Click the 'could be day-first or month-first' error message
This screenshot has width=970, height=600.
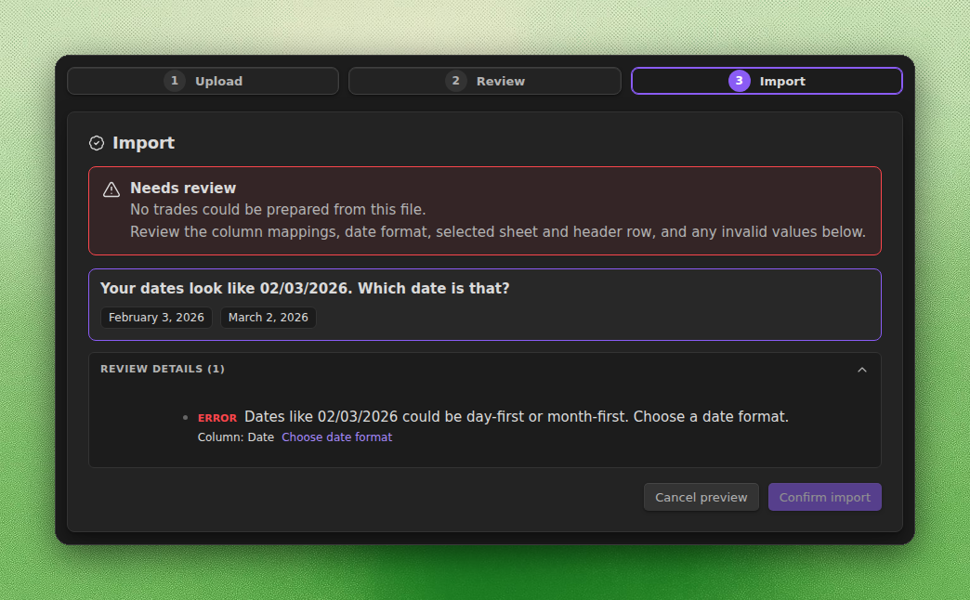coord(517,417)
